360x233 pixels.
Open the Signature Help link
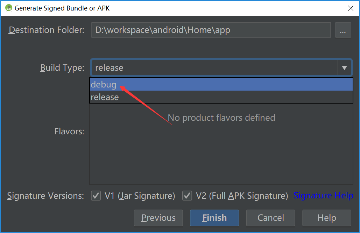[323, 196]
